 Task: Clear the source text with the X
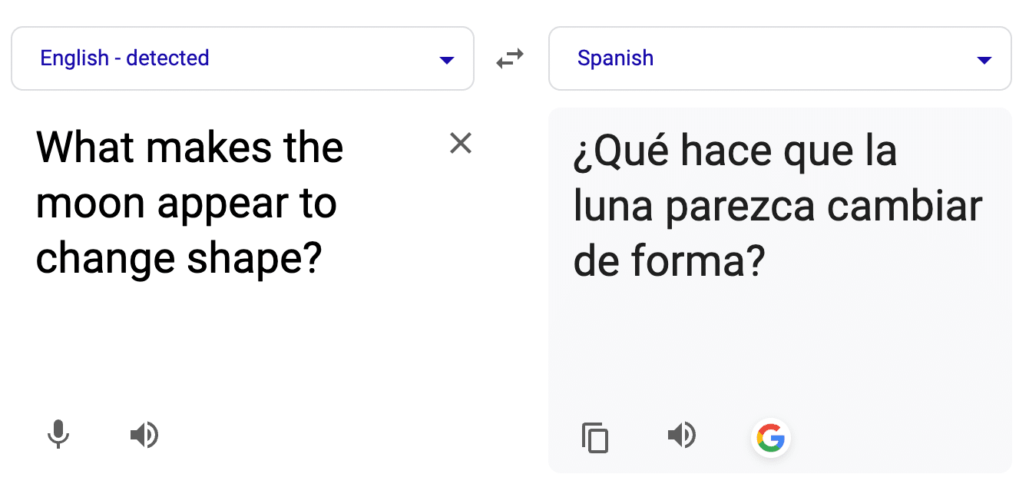tap(461, 143)
